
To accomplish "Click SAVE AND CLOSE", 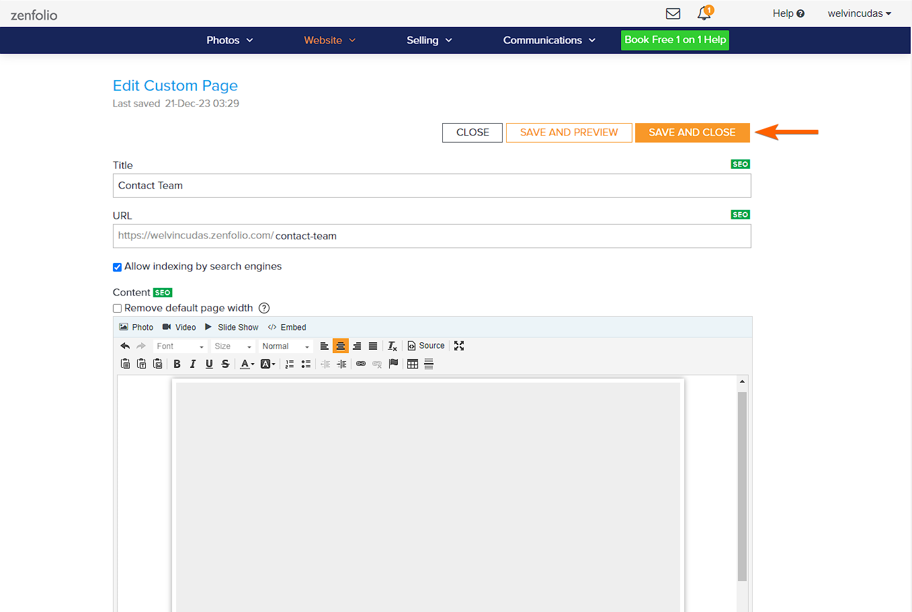I will tap(692, 132).
